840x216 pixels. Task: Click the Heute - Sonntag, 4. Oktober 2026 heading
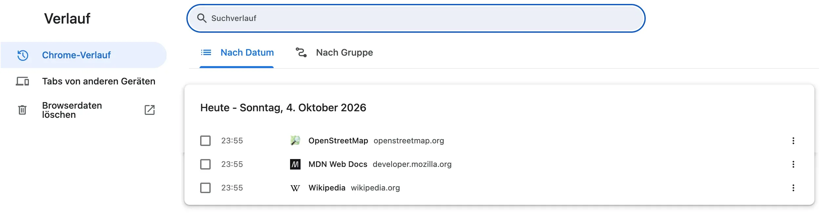point(283,108)
